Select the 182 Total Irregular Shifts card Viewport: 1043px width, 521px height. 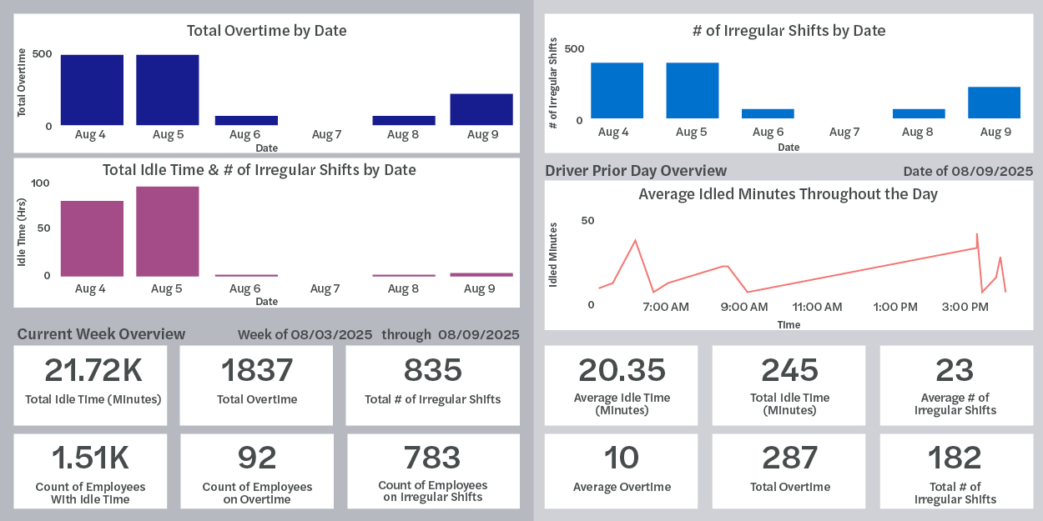click(x=955, y=471)
